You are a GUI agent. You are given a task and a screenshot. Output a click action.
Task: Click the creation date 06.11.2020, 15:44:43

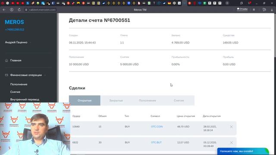click(82, 43)
